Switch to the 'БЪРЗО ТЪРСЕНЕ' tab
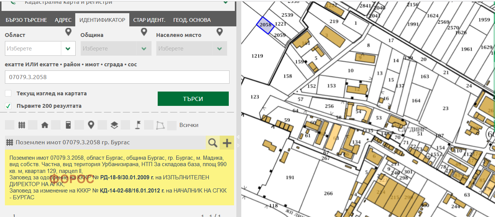This screenshot has width=495, height=217. [26, 20]
